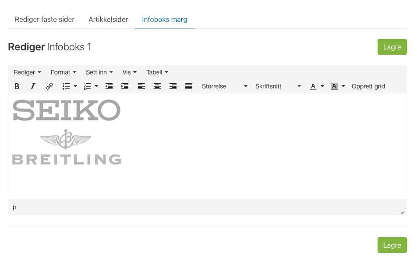Open the Rediger menu
This screenshot has height=263, width=417.
coord(27,72)
